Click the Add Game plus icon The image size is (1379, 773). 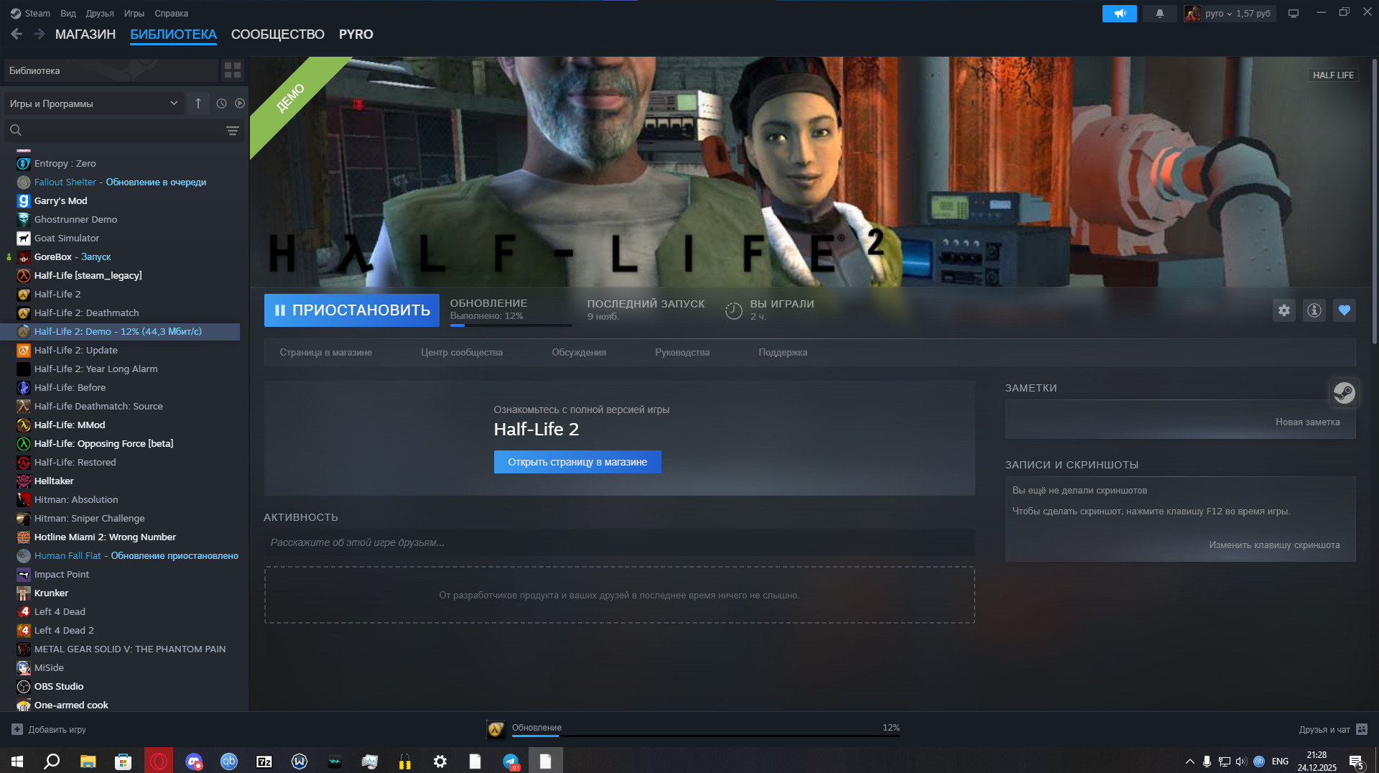(17, 729)
